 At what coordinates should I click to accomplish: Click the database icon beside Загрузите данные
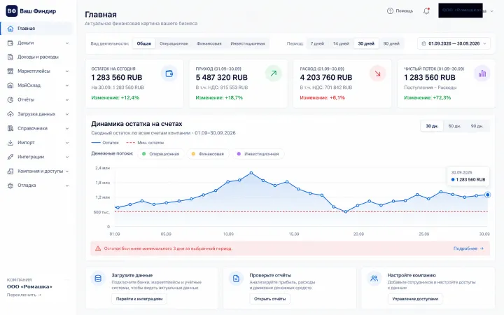(98, 279)
